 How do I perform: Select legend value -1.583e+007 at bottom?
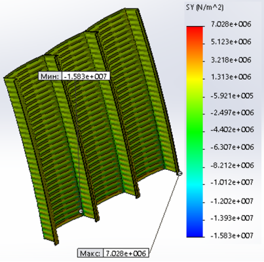[232, 235]
